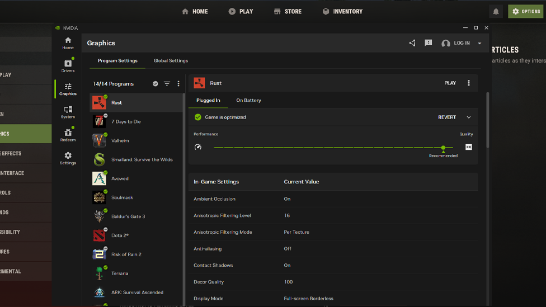Click the settings panel vertical scrollbar

(487, 120)
